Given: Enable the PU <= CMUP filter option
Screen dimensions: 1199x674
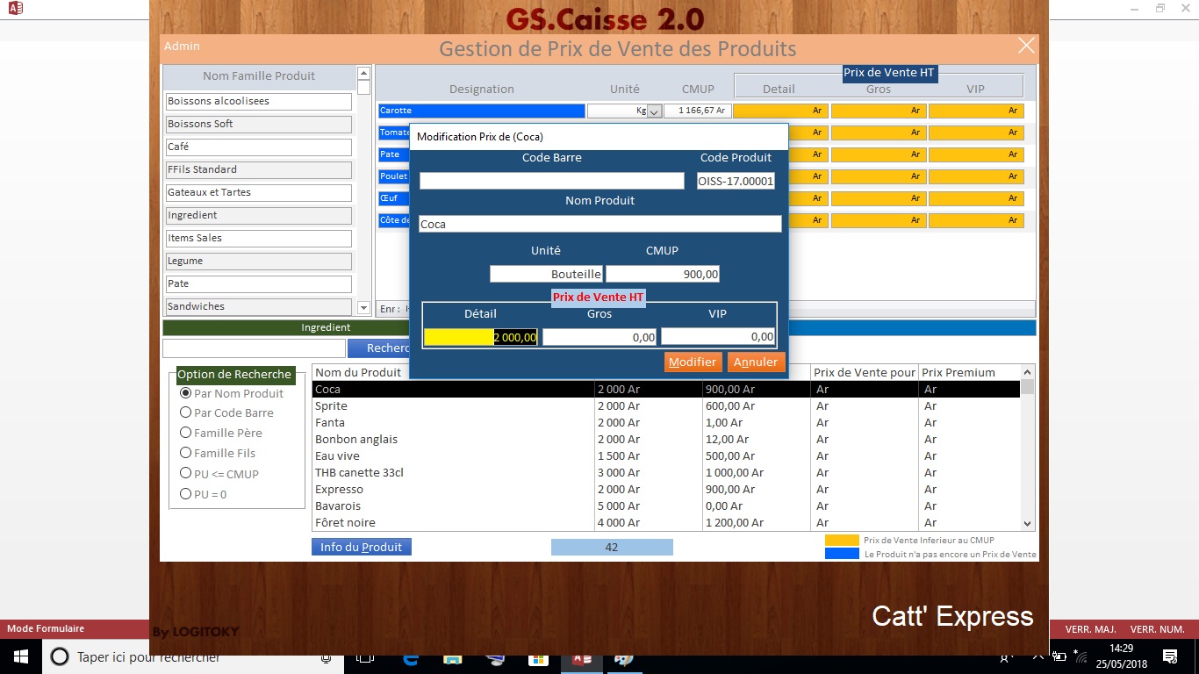Looking at the screenshot, I should point(185,474).
